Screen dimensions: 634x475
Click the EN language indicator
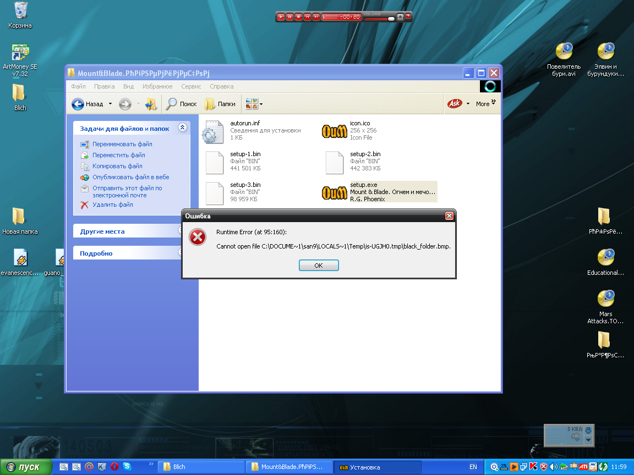473,467
